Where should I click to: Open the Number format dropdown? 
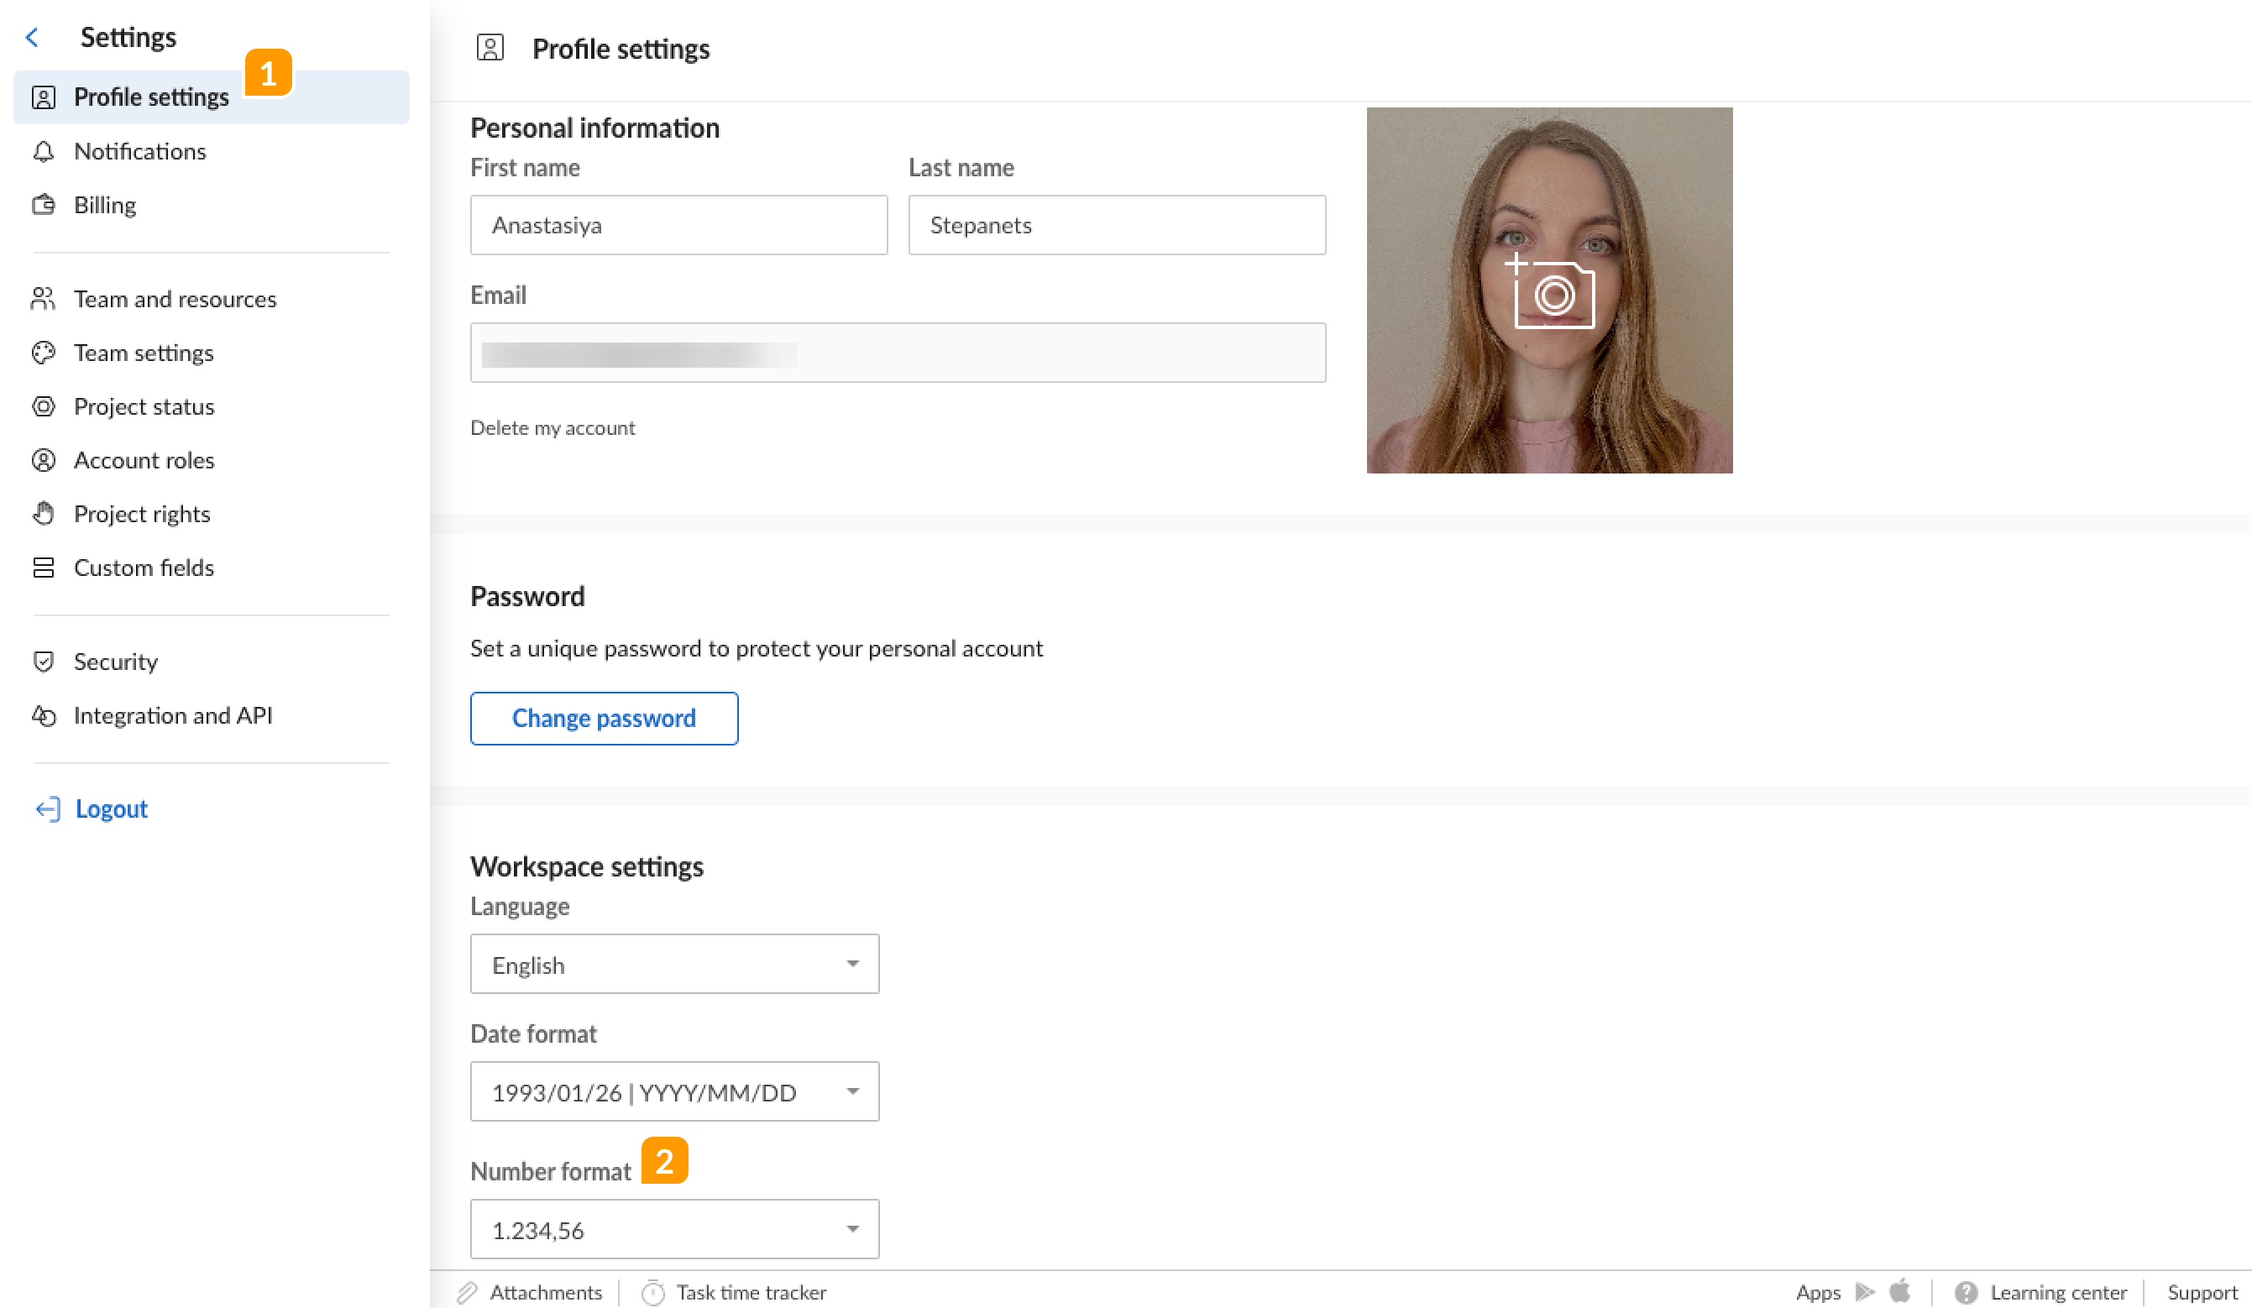coord(673,1229)
